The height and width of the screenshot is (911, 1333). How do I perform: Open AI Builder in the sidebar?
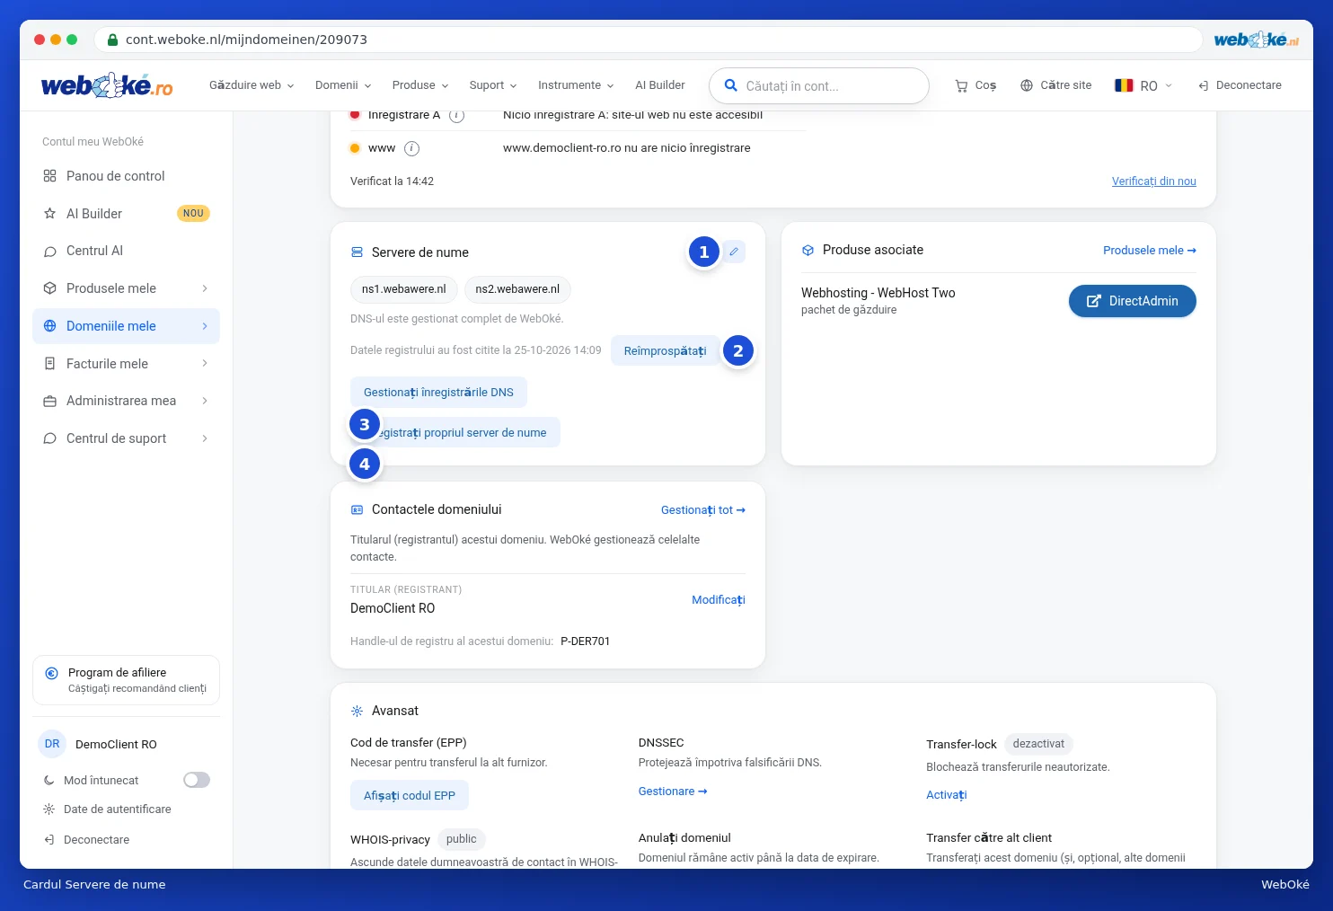(x=126, y=214)
